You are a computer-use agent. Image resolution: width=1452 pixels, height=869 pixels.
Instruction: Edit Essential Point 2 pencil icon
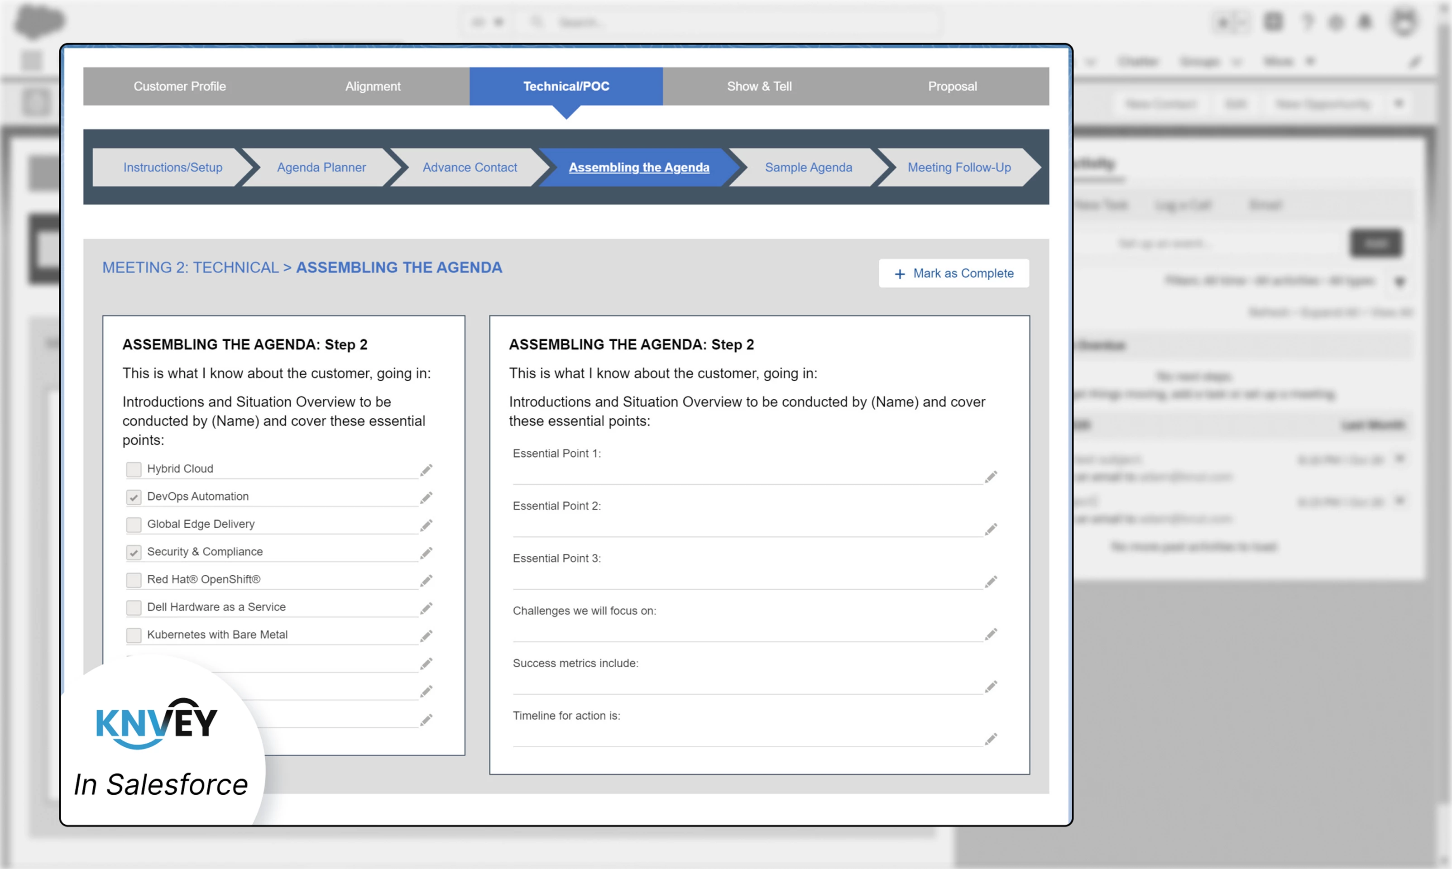[x=991, y=530]
